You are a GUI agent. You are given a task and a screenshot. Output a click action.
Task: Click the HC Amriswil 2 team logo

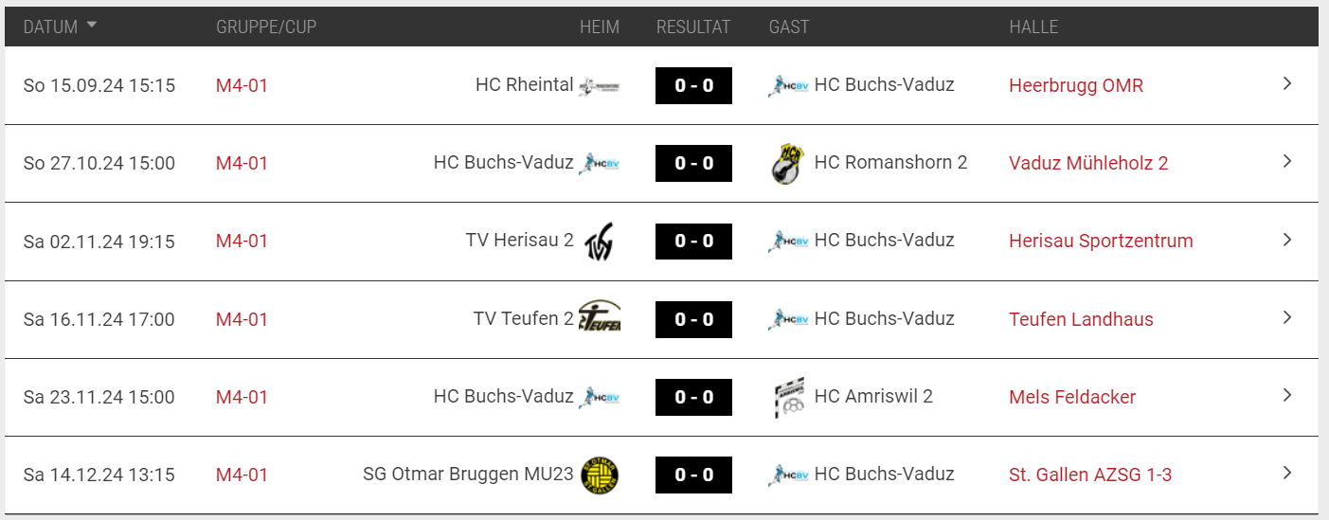pos(788,398)
